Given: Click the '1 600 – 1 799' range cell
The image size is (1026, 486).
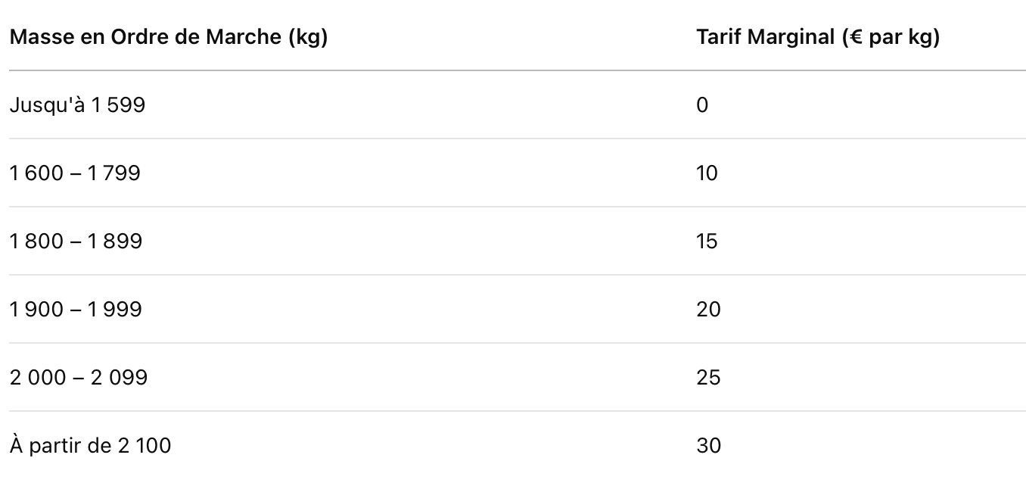Looking at the screenshot, I should coord(75,173).
